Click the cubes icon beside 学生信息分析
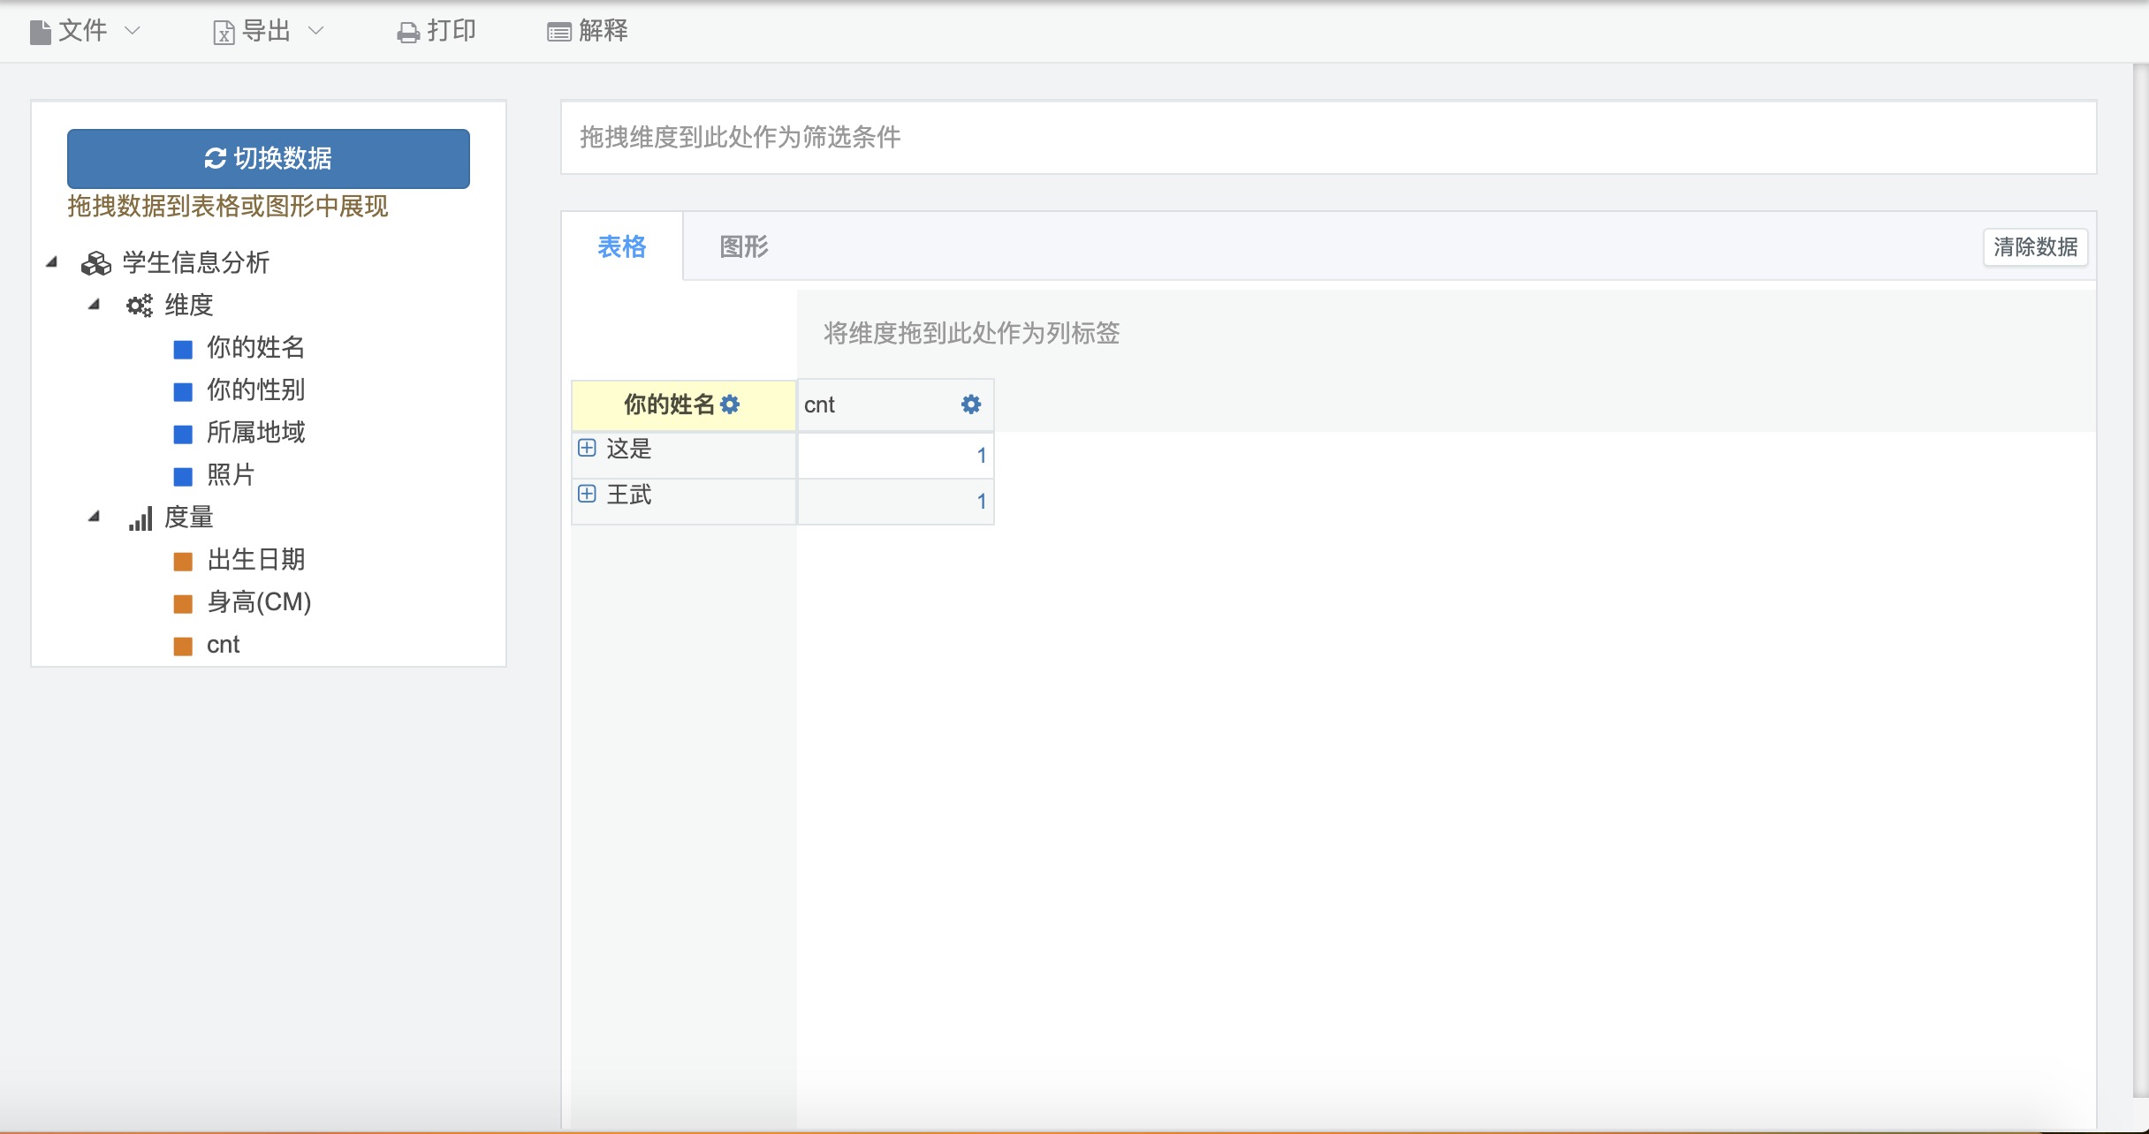Screen dimensions: 2149x1134 tap(95, 263)
